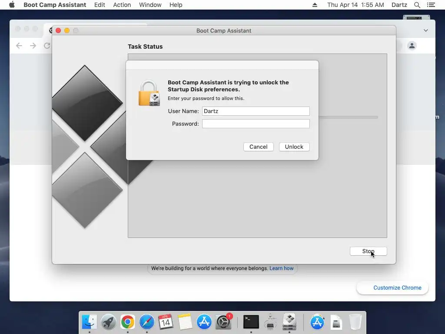This screenshot has width=445, height=334.
Task: Open Terminal from the Dock
Action: (x=251, y=322)
